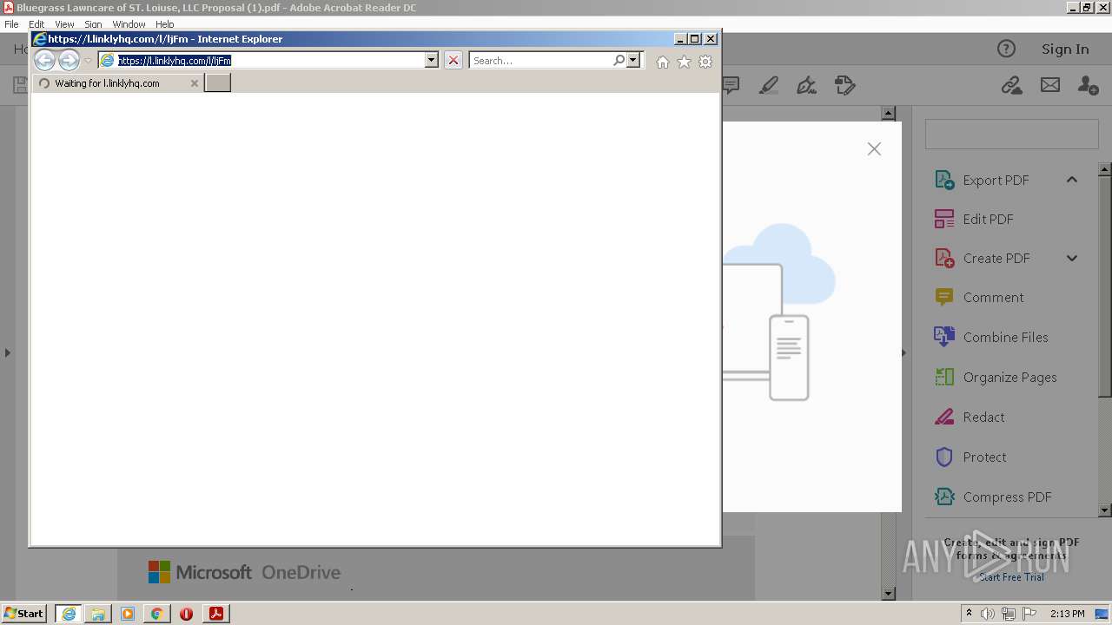Select the Fill & Sign pen tool

806,85
